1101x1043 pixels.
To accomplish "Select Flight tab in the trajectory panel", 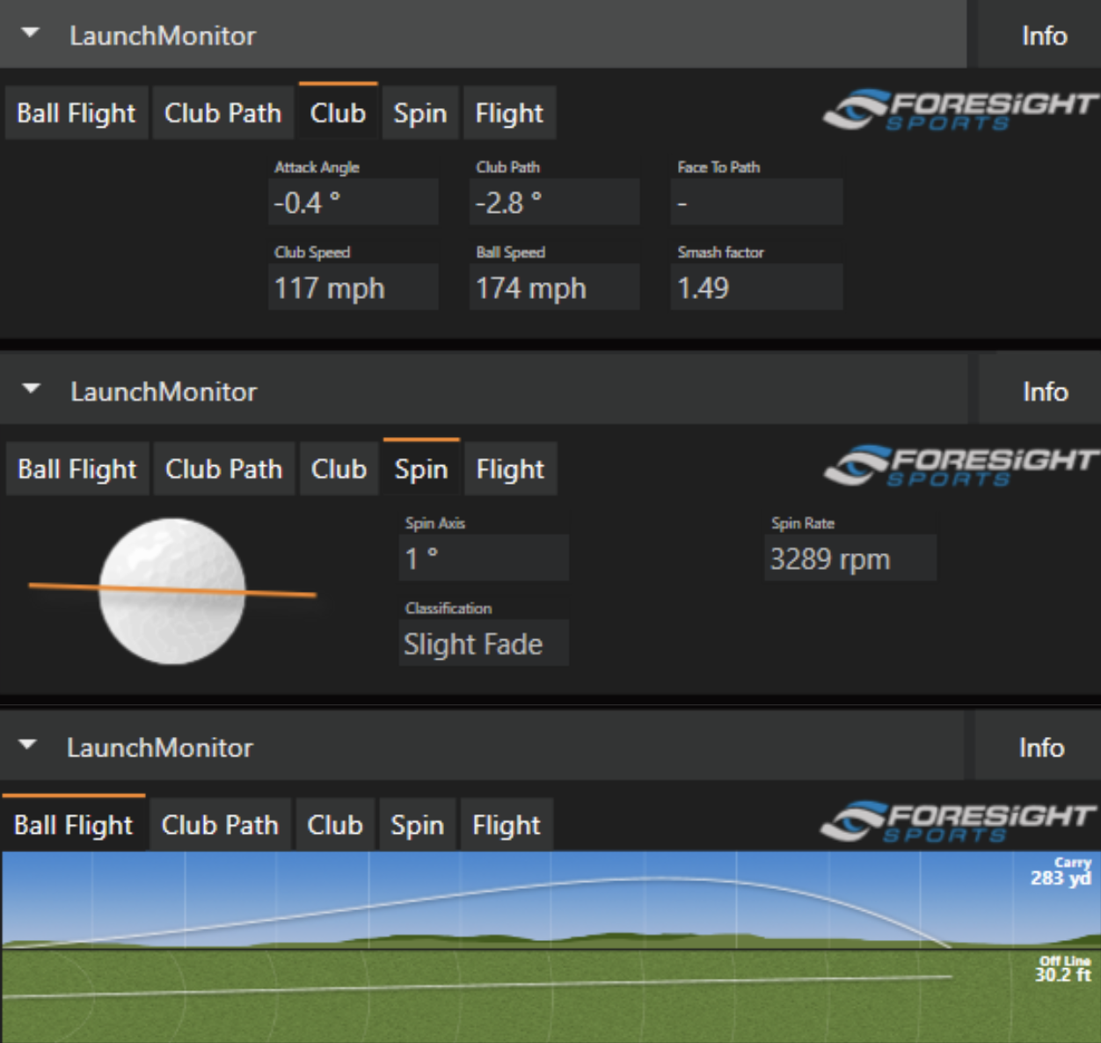I will click(507, 825).
